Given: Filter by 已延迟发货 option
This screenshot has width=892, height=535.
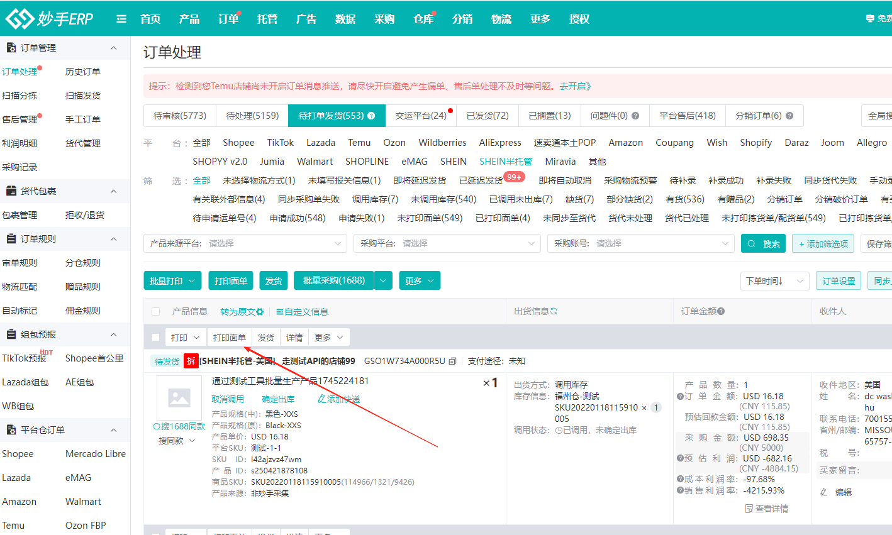Looking at the screenshot, I should pyautogui.click(x=481, y=180).
